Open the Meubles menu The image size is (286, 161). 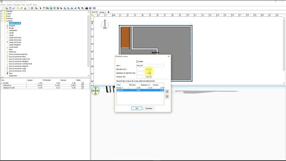(x=17, y=4)
